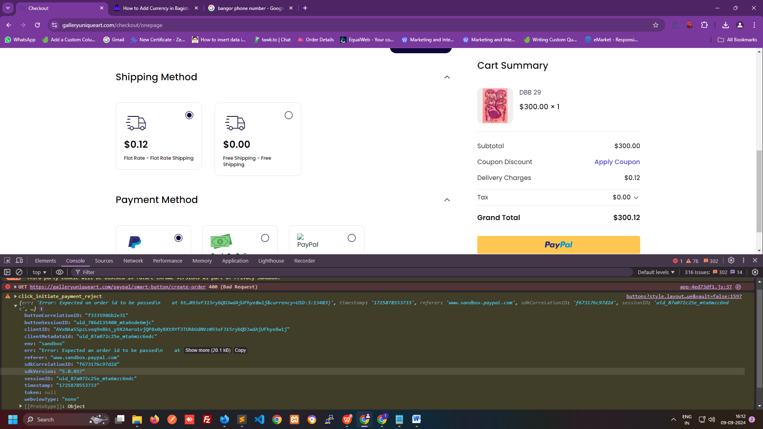Collapse the Payment Method section
This screenshot has width=763, height=429.
click(447, 200)
